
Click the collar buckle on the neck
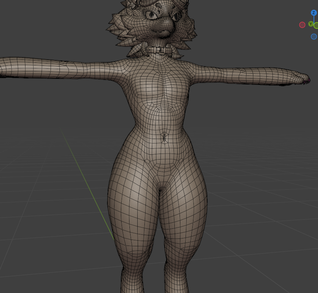pyautogui.click(x=160, y=50)
